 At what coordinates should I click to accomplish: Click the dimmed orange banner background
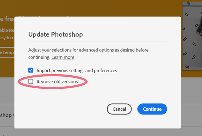[98, 8]
